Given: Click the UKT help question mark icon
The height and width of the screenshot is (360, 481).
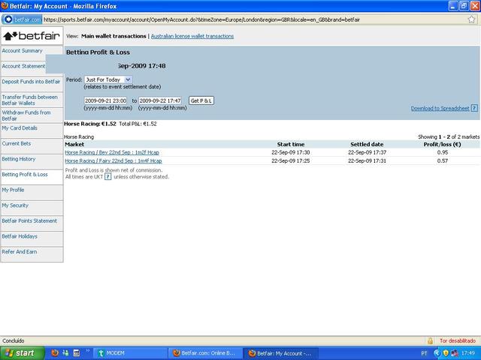Looking at the screenshot, I should [107, 177].
